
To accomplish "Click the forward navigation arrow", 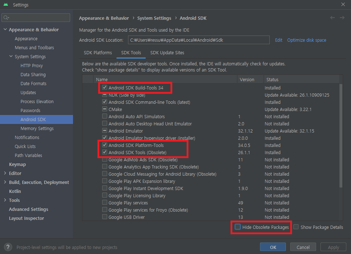I will [x=342, y=18].
